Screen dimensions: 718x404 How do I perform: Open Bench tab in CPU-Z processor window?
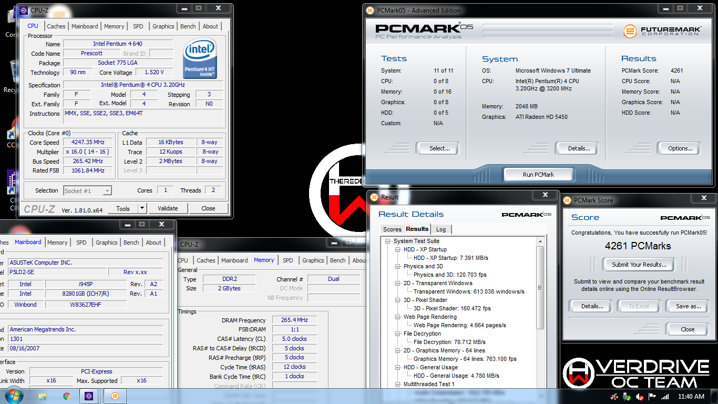(x=188, y=26)
